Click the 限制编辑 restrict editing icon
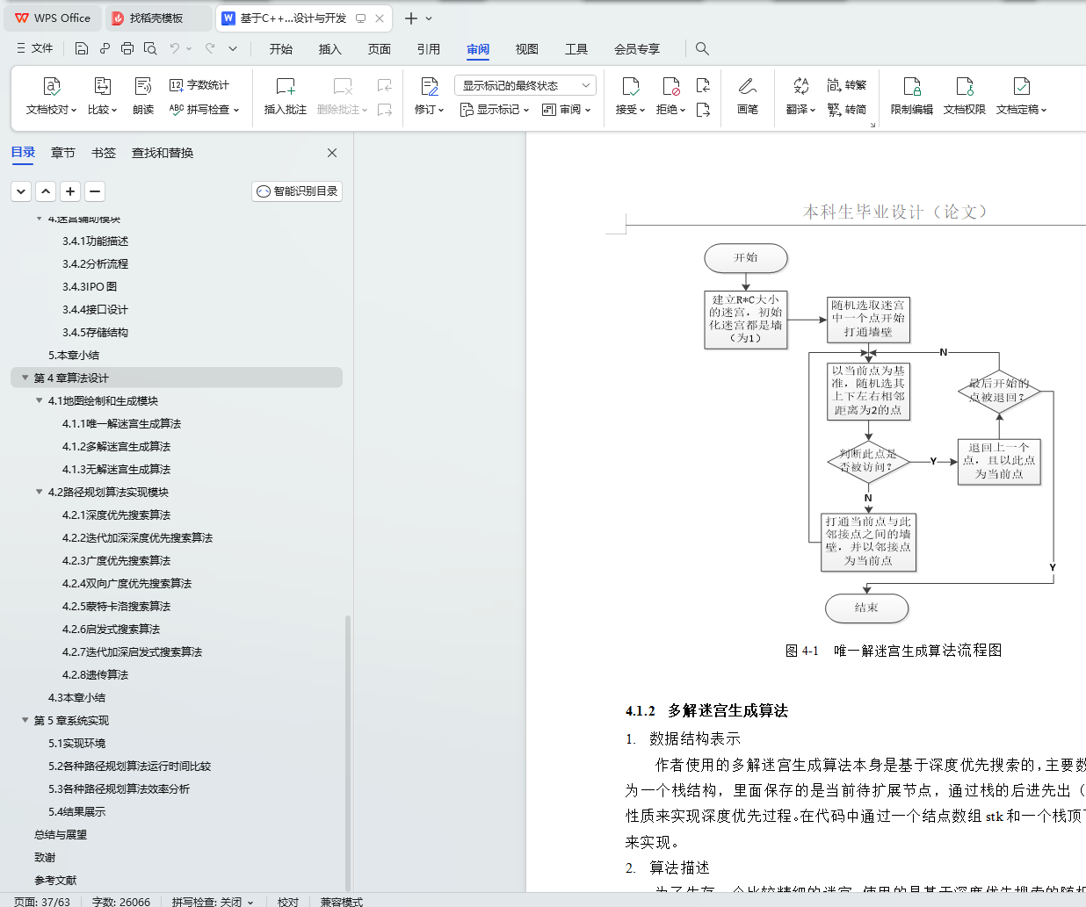The height and width of the screenshot is (907, 1086). [912, 86]
